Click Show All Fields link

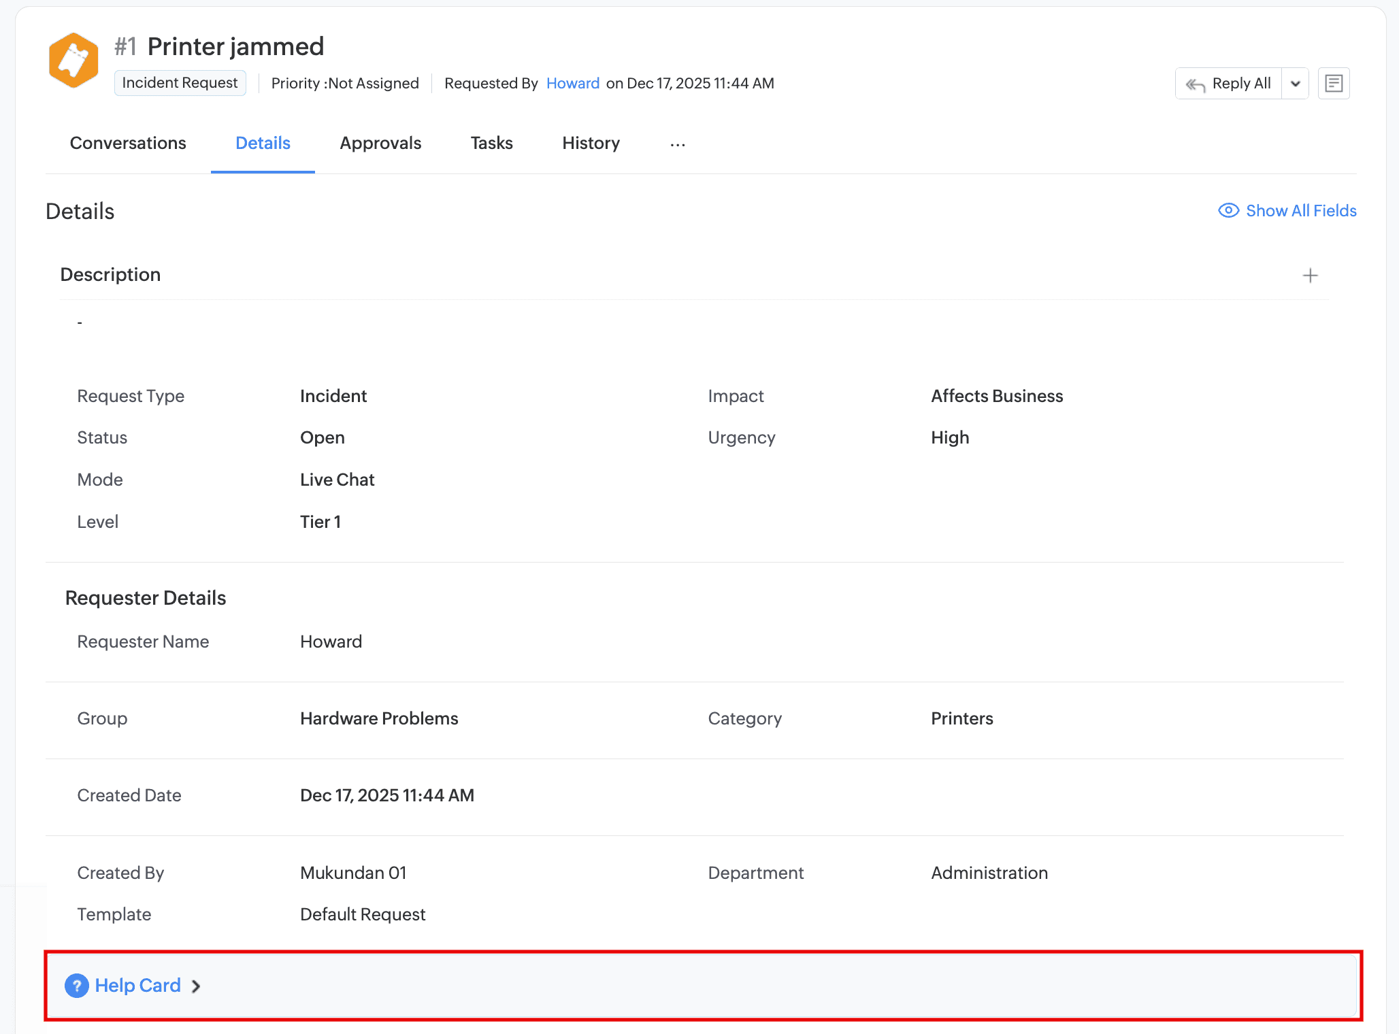pyautogui.click(x=1300, y=211)
